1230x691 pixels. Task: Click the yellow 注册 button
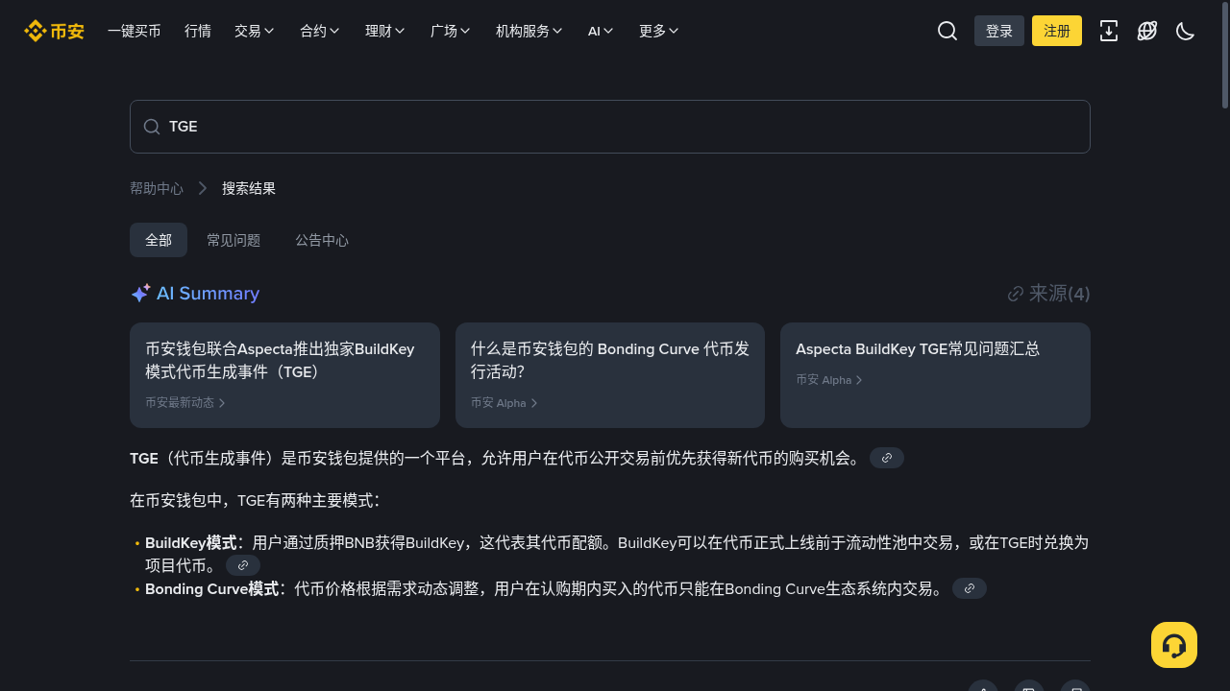coord(1057,31)
